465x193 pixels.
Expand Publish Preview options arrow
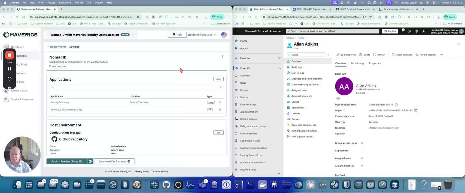(90, 161)
